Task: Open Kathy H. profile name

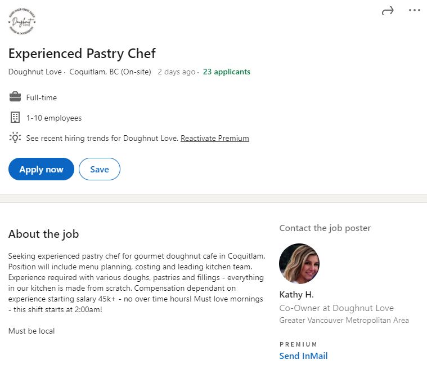Action: coord(296,295)
